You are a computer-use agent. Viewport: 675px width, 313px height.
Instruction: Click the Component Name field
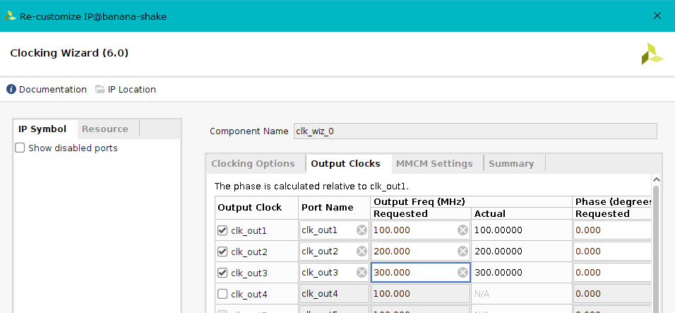(x=475, y=131)
